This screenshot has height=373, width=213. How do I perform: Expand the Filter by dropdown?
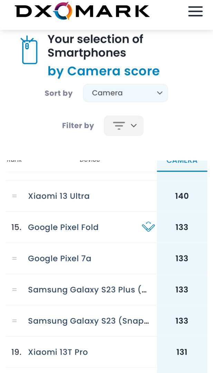[x=124, y=126]
